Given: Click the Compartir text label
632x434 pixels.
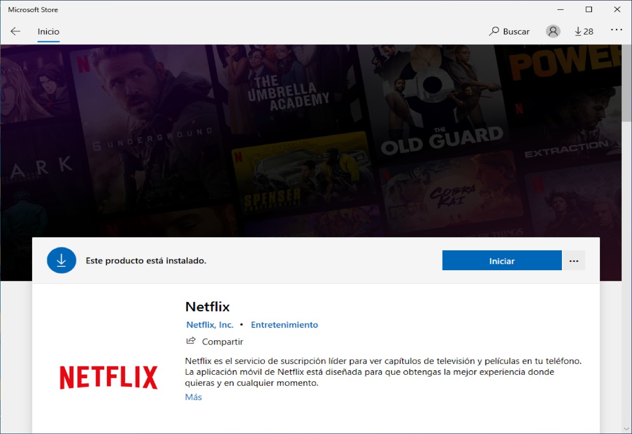Looking at the screenshot, I should (x=222, y=341).
